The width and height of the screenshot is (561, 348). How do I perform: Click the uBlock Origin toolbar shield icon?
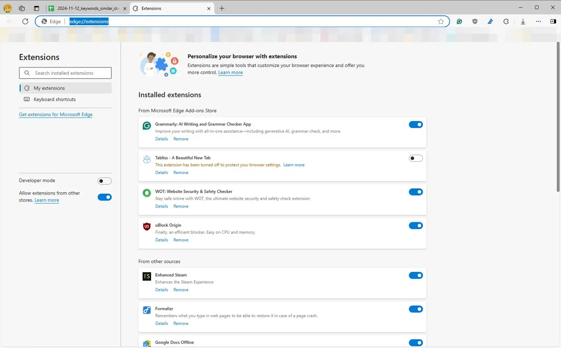tap(475, 21)
